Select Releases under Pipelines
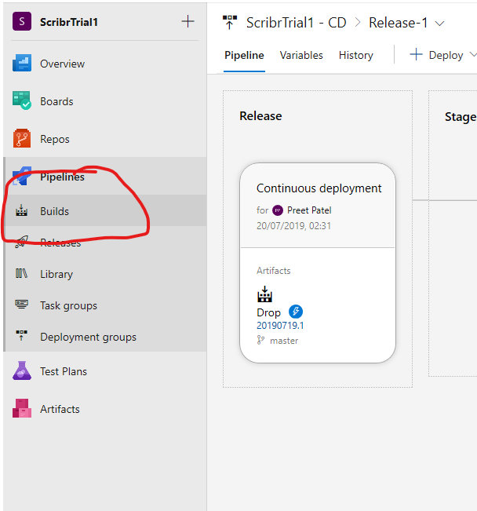 pyautogui.click(x=105, y=242)
